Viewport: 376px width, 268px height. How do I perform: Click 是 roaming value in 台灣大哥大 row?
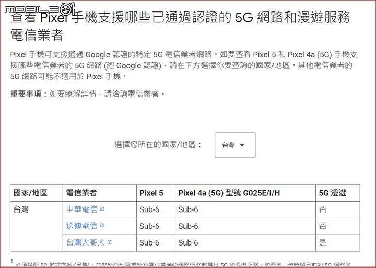tap(323, 242)
